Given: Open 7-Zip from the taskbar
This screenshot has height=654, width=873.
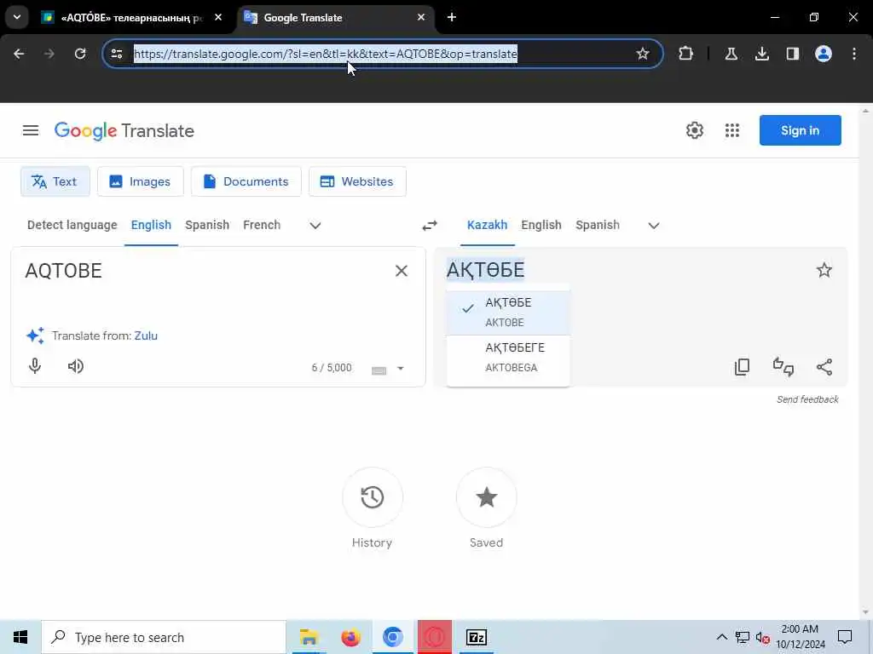Looking at the screenshot, I should click(476, 637).
